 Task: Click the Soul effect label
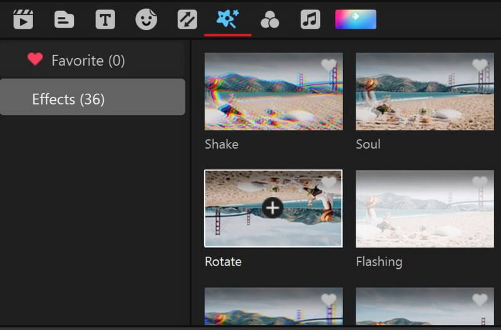[x=368, y=144]
